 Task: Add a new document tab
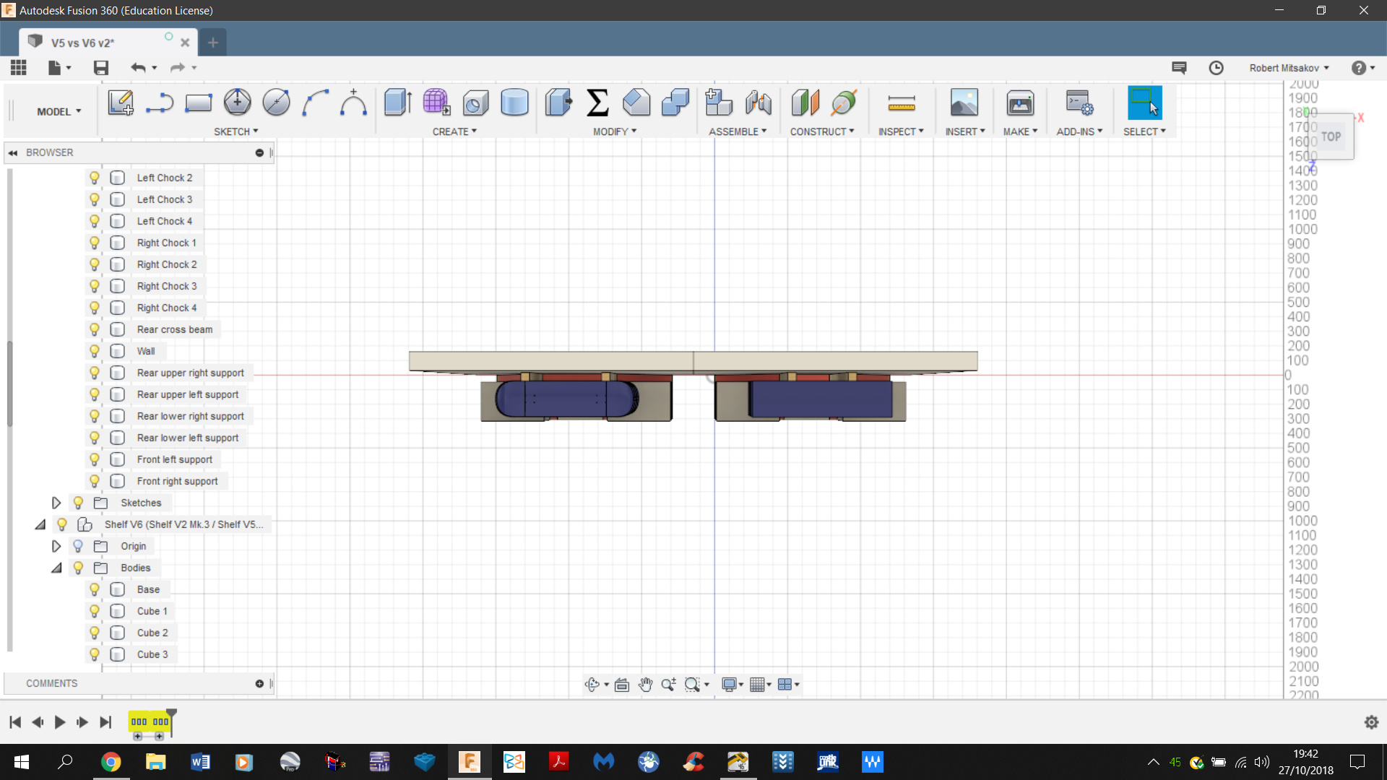[x=213, y=43]
